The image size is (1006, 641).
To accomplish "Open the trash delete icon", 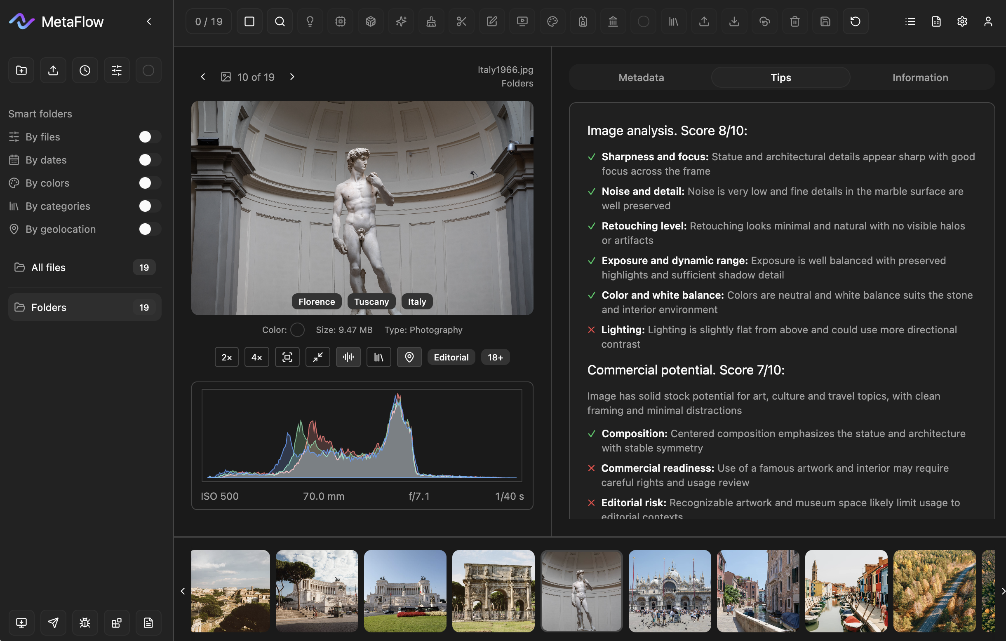I will tap(794, 21).
